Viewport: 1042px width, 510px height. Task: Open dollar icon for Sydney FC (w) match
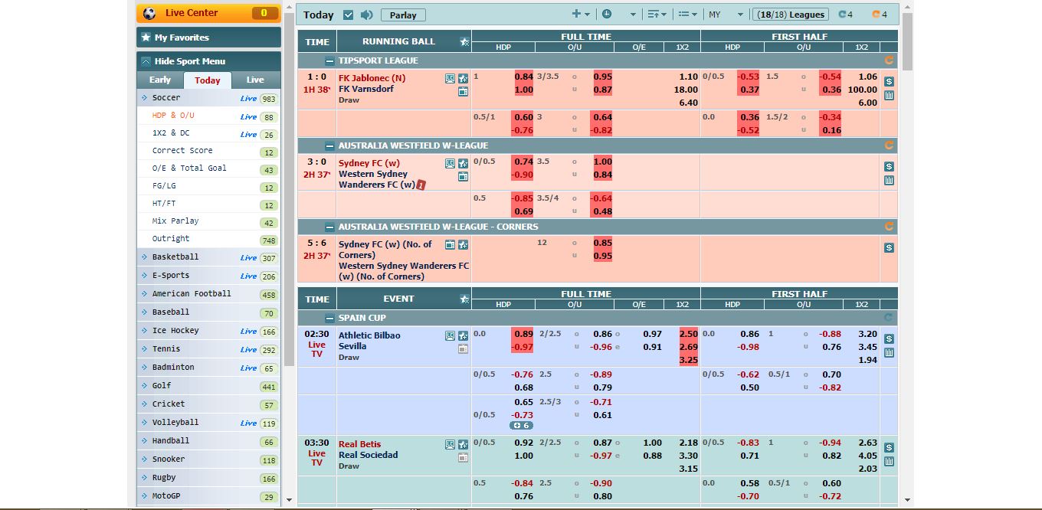(889, 166)
